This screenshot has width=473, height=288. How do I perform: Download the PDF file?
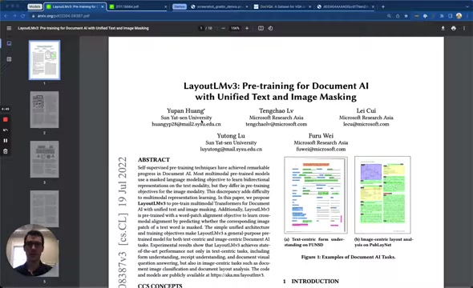click(443, 28)
